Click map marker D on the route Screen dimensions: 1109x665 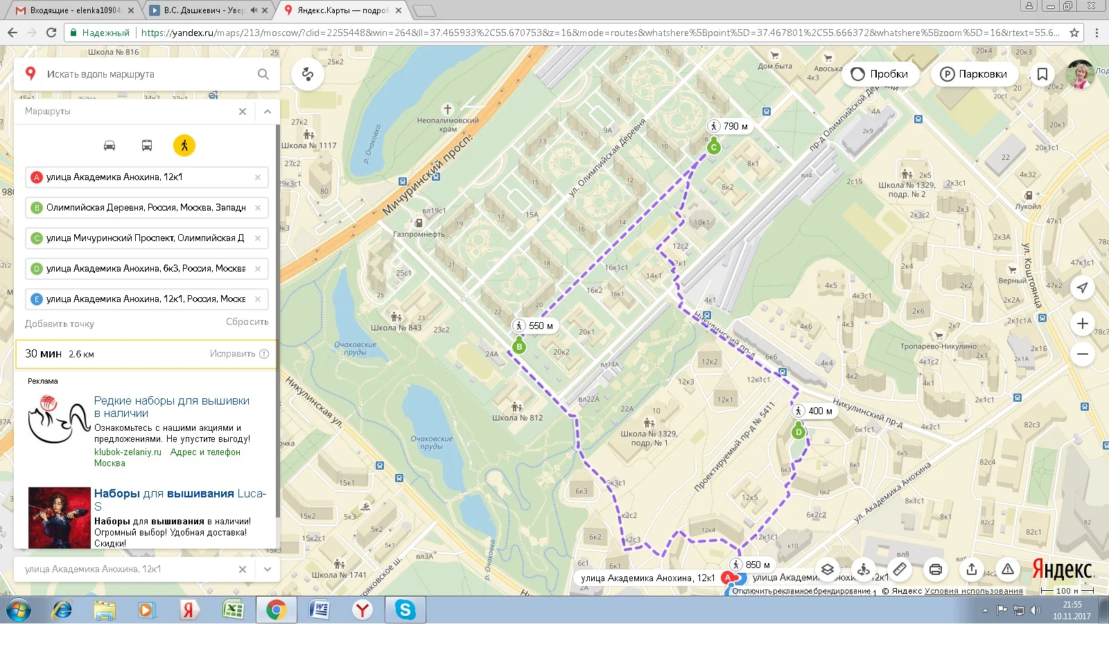[x=798, y=432]
